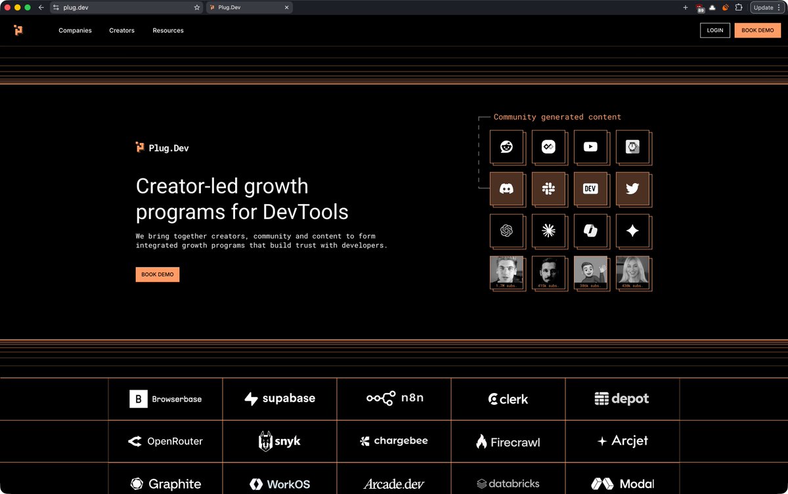The width and height of the screenshot is (788, 494).
Task: Open the red extension with 89 badge
Action: [700, 8]
